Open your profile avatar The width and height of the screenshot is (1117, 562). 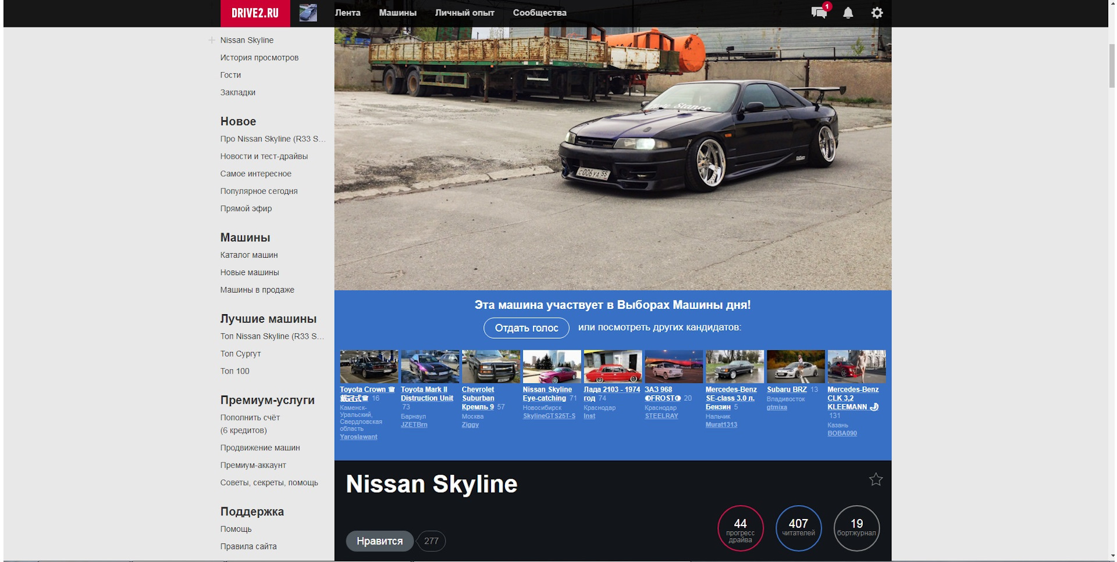tap(308, 12)
